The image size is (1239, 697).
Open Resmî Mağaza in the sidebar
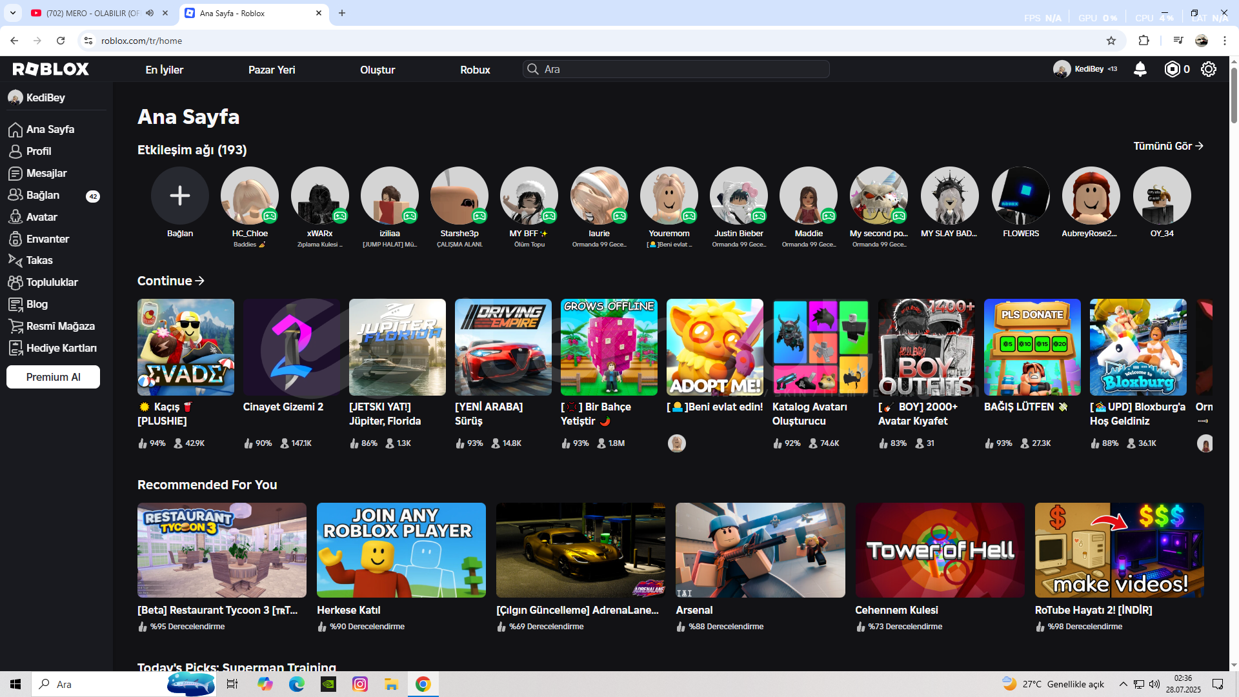60,326
